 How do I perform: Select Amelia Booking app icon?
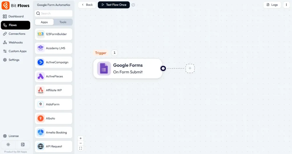pyautogui.click(x=40, y=132)
